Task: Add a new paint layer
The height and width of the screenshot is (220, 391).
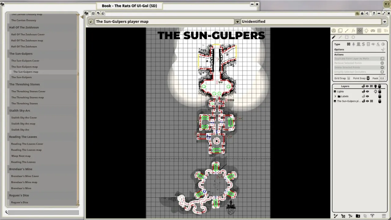Action: [336, 216]
